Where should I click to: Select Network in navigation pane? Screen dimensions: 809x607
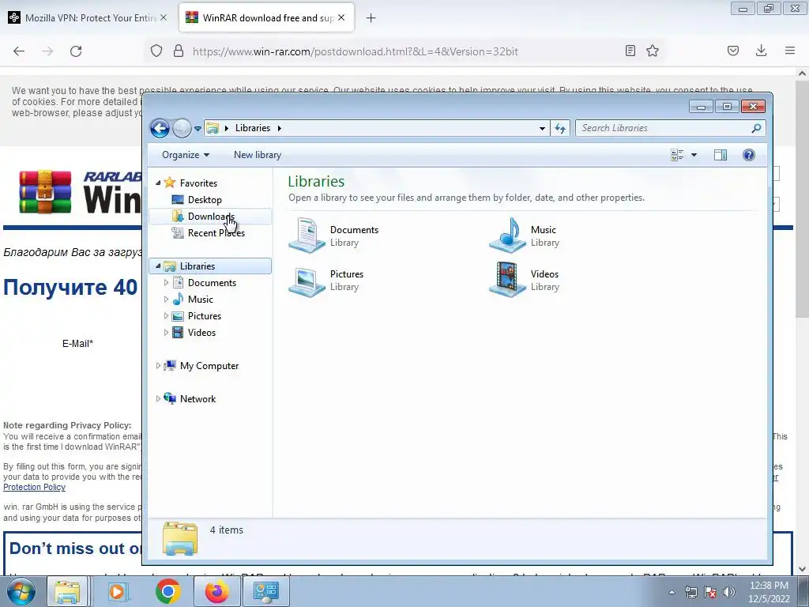coord(198,399)
